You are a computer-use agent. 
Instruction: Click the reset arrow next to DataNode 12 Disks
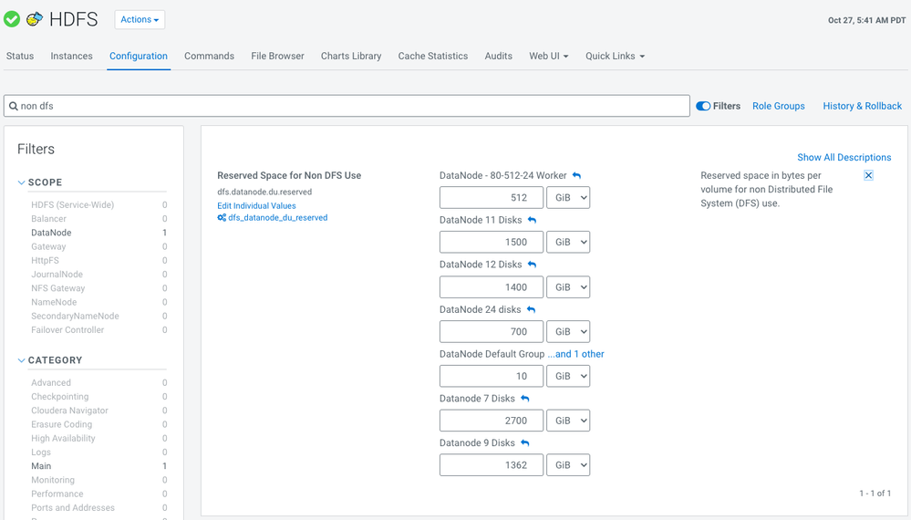[x=532, y=265]
